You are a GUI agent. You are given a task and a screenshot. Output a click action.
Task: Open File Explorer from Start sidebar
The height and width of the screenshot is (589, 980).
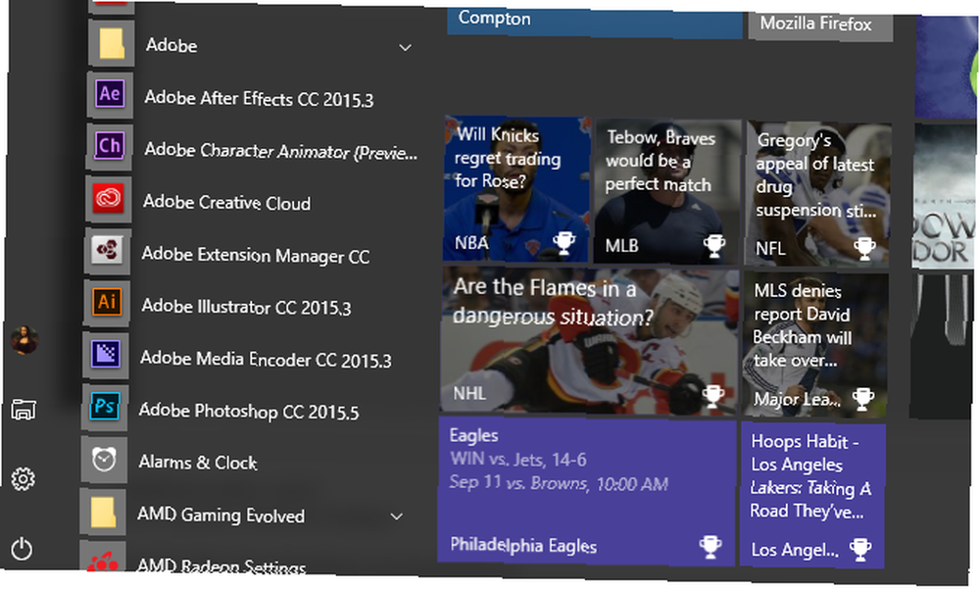pos(24,410)
